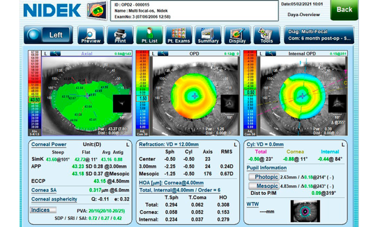Click the Axial corneal topography map
This screenshot has width=378, height=227.
coord(87,96)
